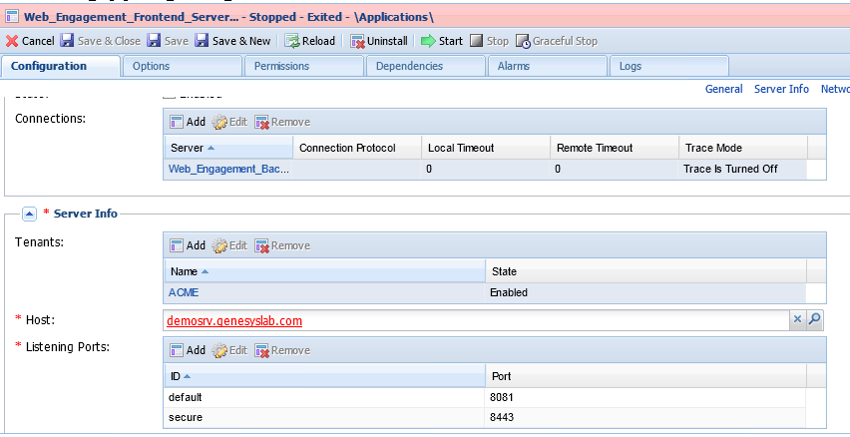The height and width of the screenshot is (437, 850).
Task: Edit the selected listening port
Action: pyautogui.click(x=229, y=350)
